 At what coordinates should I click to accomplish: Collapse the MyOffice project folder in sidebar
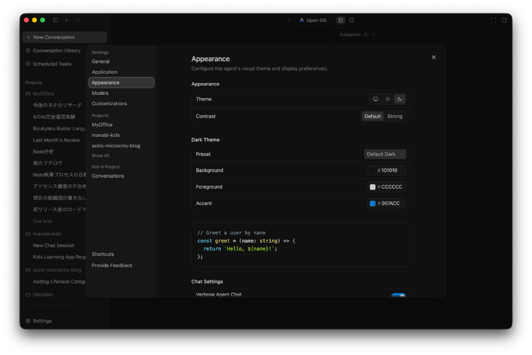[x=39, y=94]
